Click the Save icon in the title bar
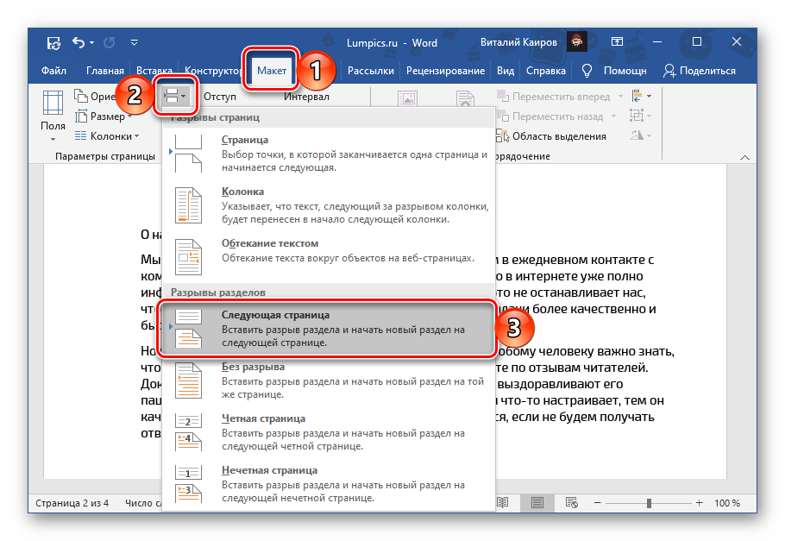 coord(54,43)
